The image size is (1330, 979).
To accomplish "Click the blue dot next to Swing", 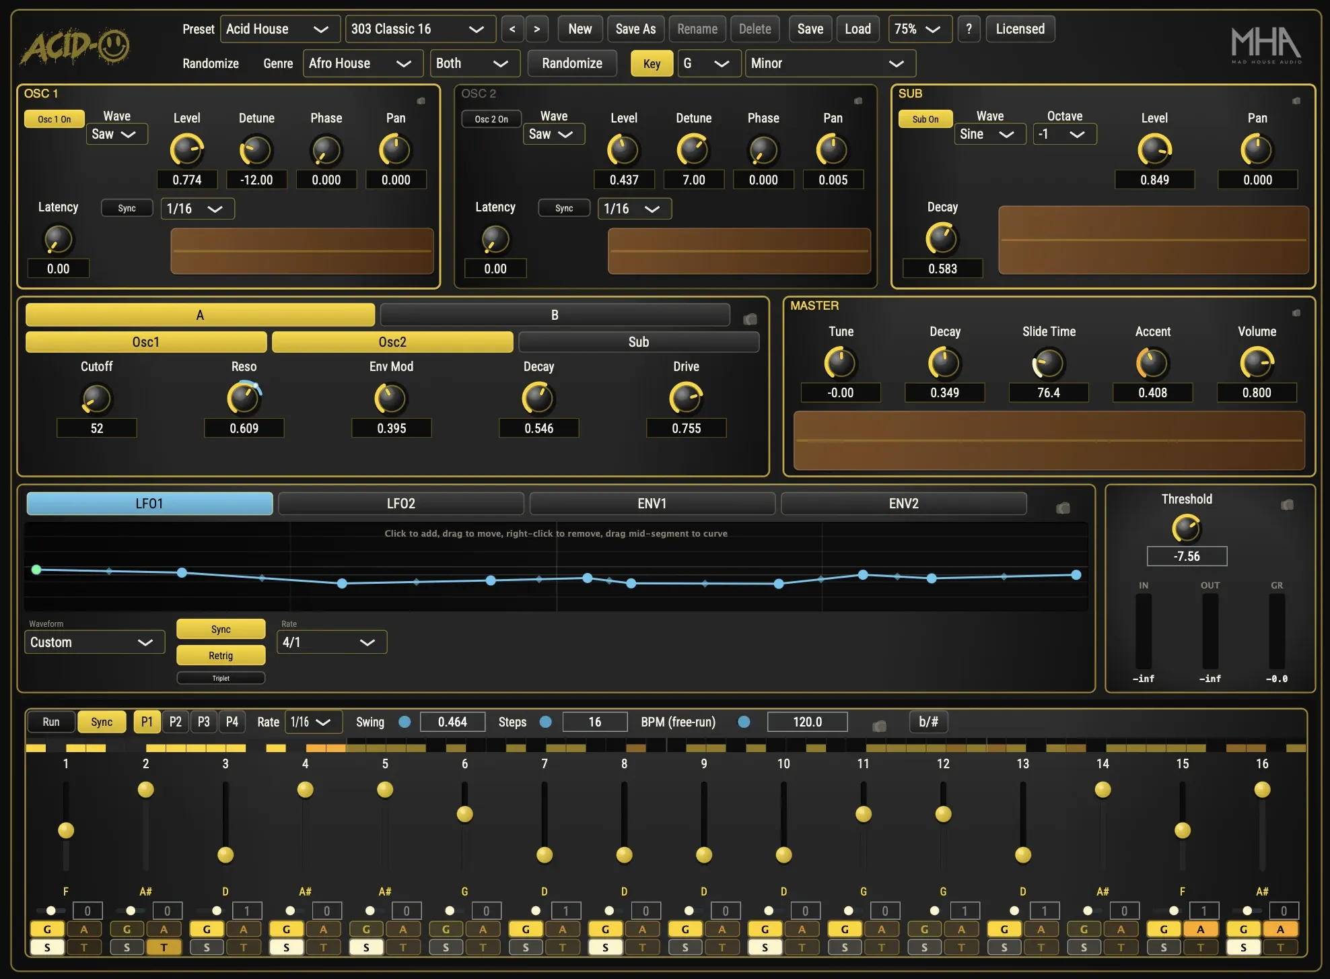I will tap(405, 722).
